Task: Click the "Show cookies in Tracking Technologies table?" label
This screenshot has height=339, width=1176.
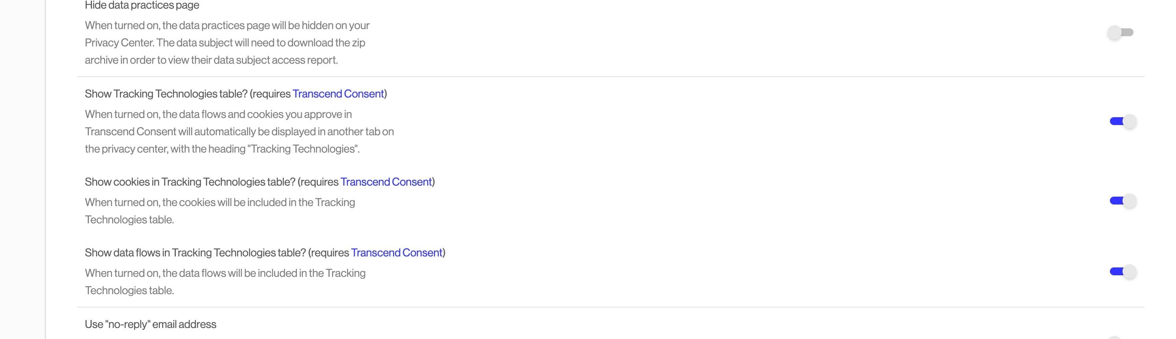Action: click(190, 182)
